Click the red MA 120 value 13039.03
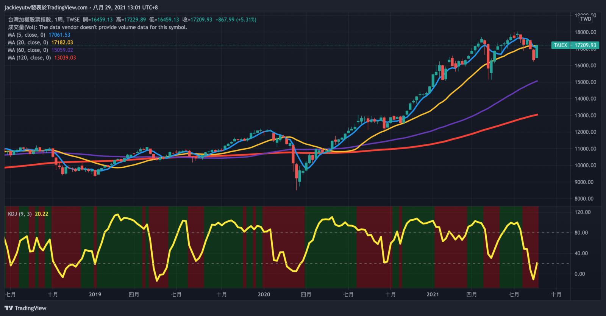This screenshot has height=316, width=606. (65, 57)
